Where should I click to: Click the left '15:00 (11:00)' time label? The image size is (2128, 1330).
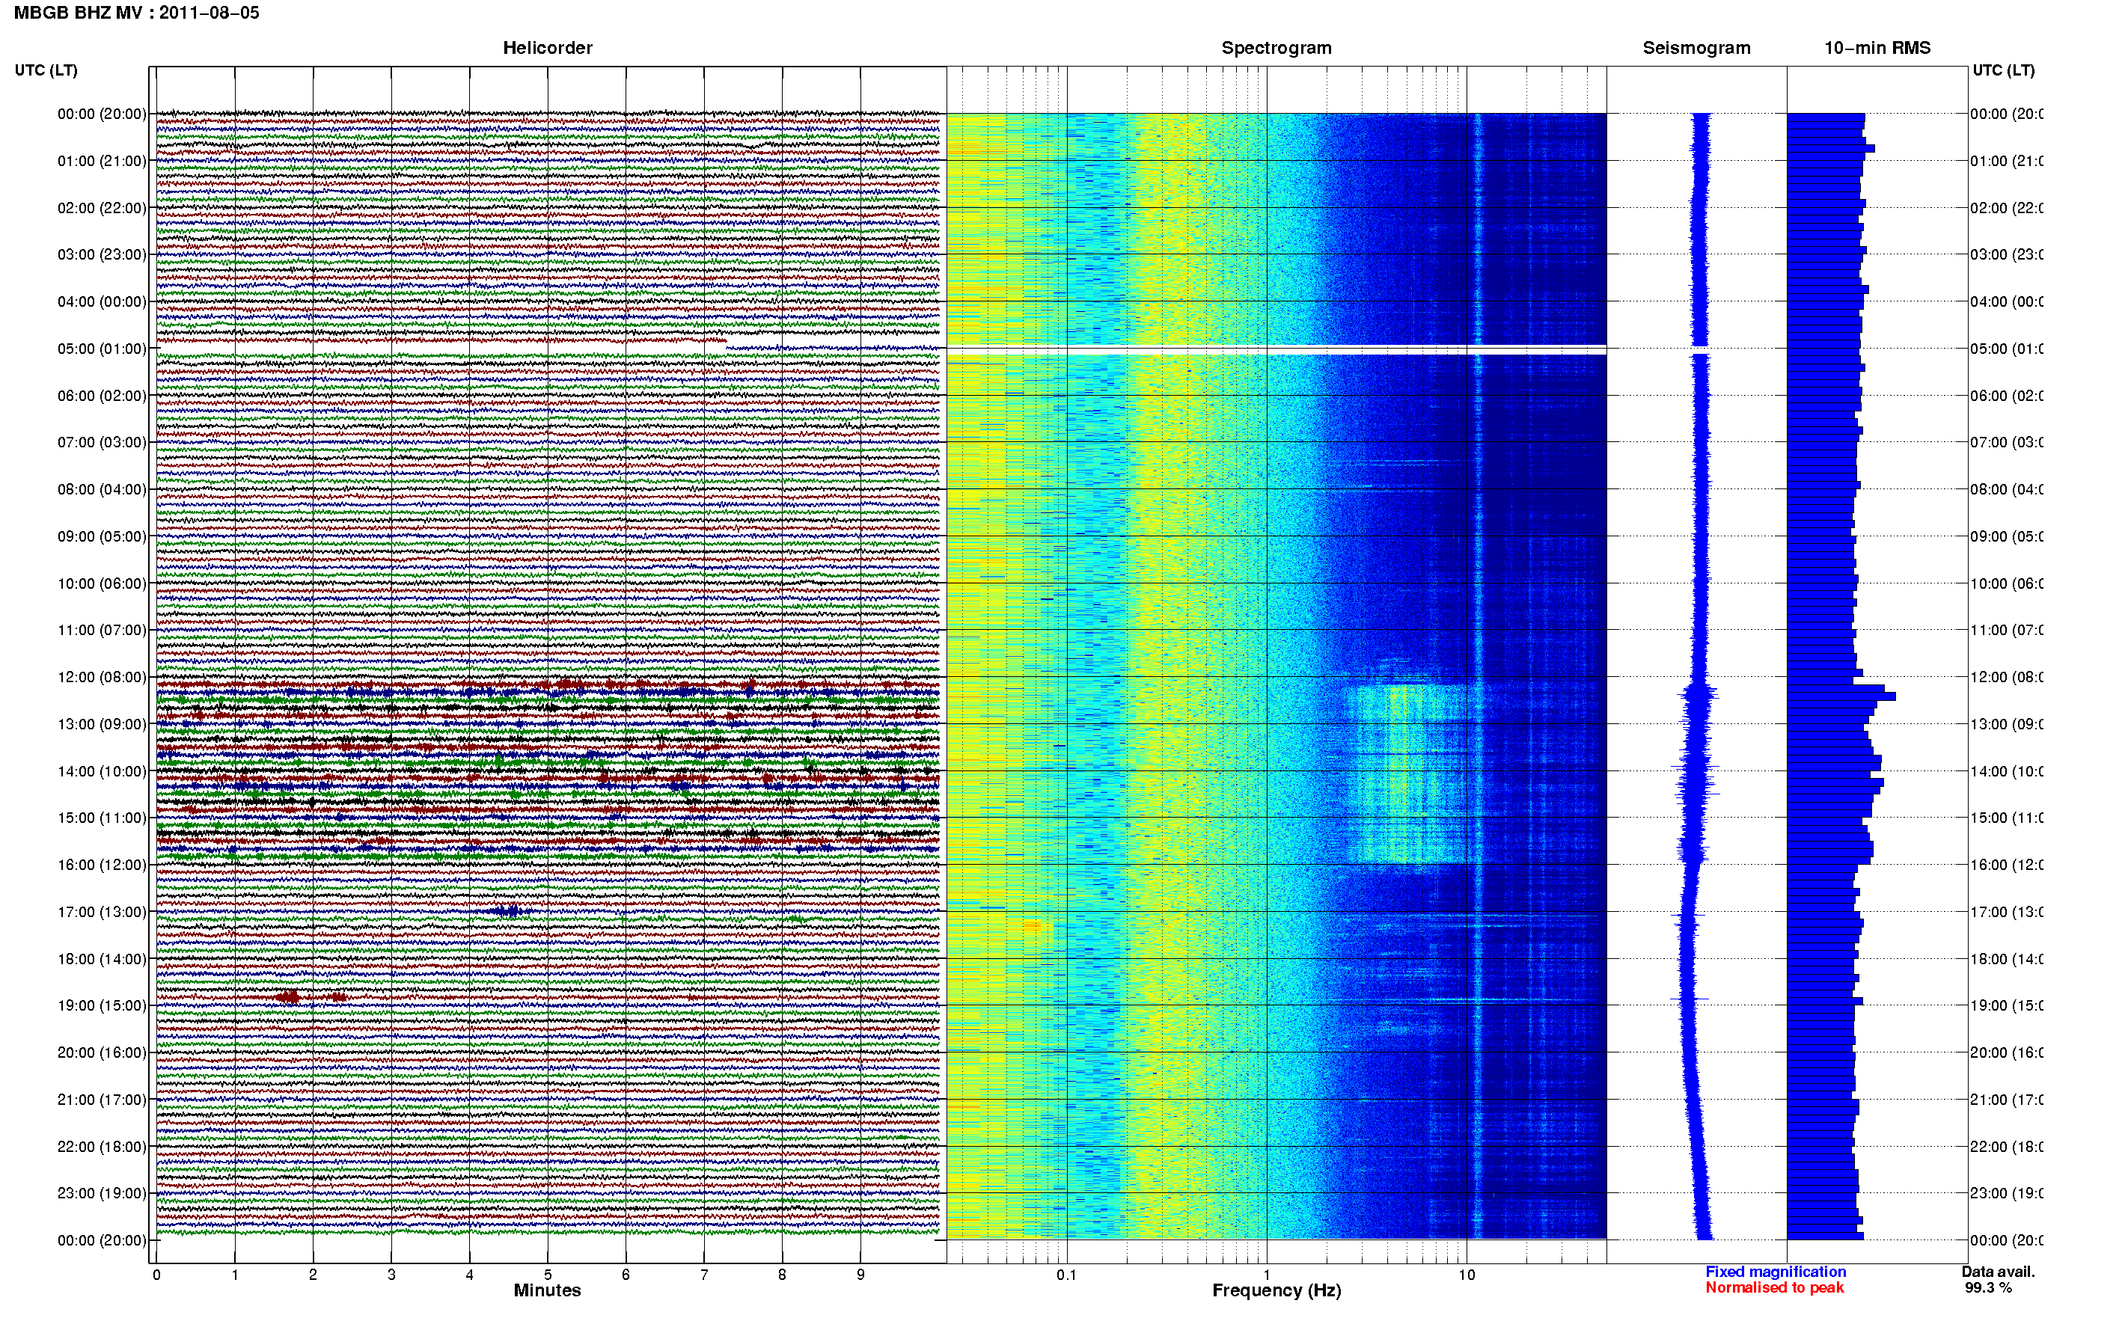click(x=101, y=817)
